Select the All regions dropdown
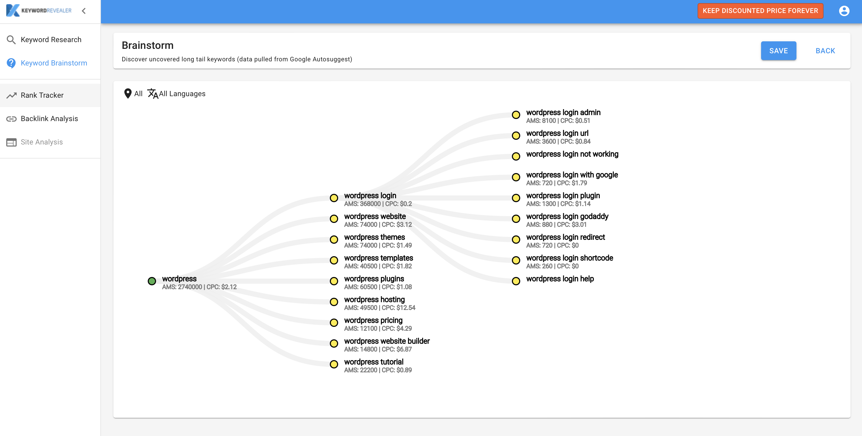The height and width of the screenshot is (436, 862). pyautogui.click(x=133, y=94)
